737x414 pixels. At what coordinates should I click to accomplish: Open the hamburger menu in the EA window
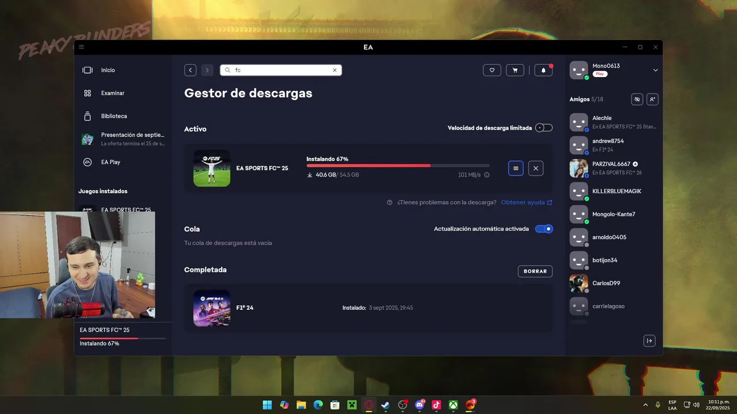coord(81,47)
